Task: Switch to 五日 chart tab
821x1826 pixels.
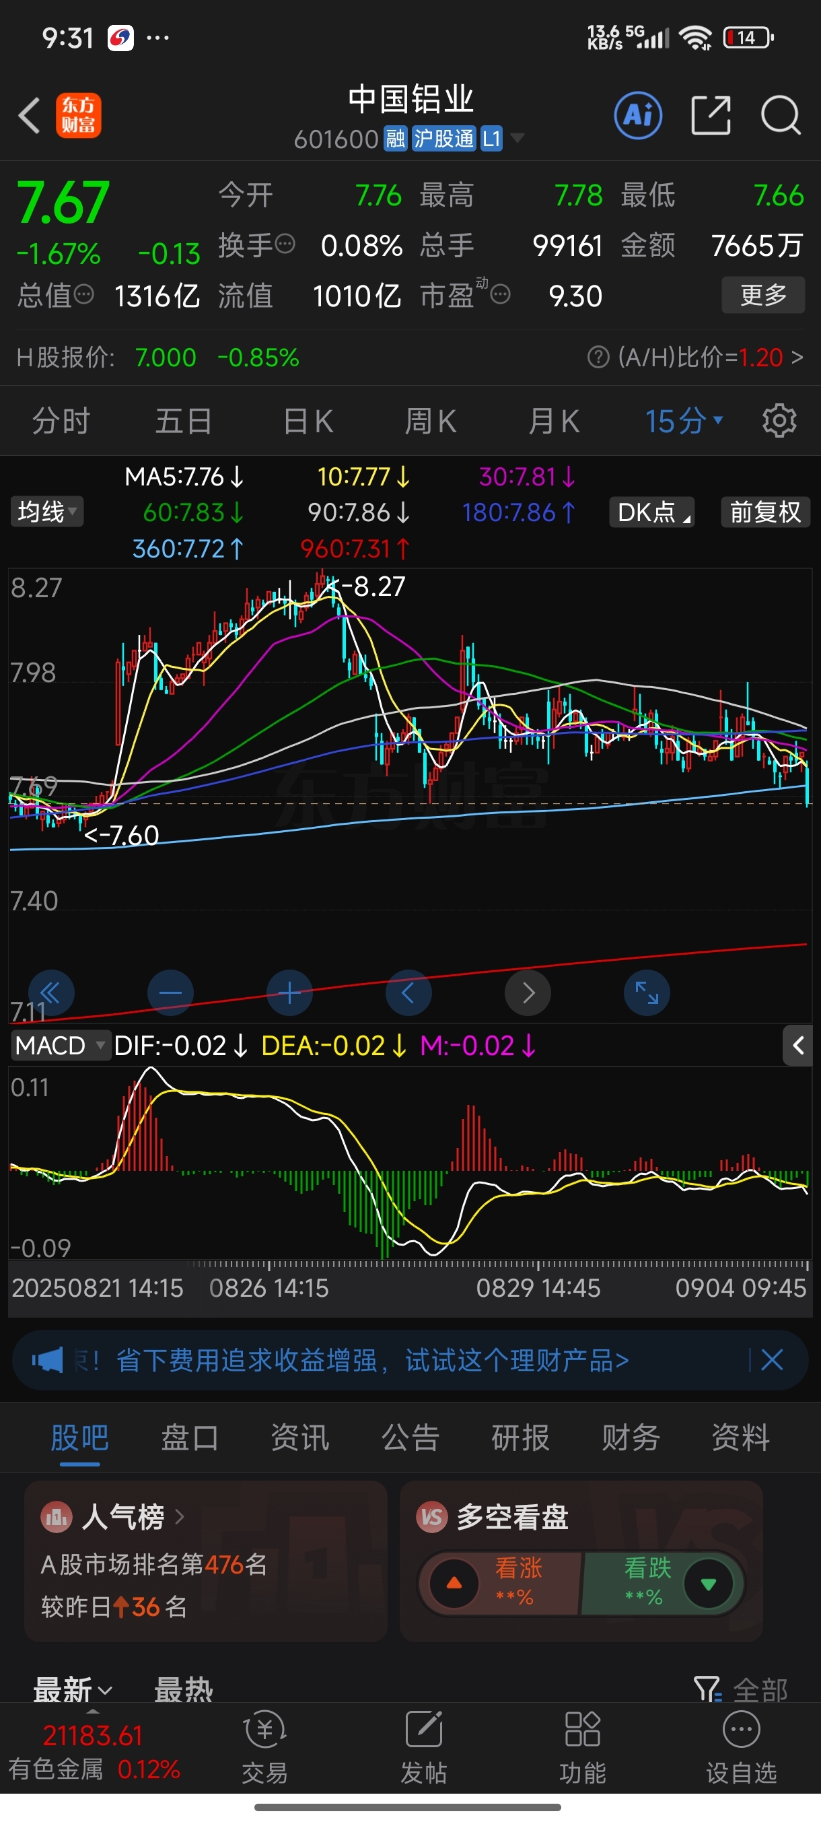Action: click(x=184, y=421)
